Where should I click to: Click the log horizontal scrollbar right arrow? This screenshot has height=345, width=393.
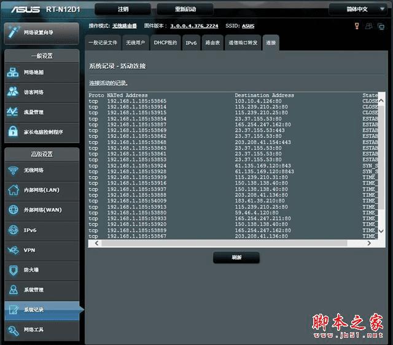pyautogui.click(x=369, y=243)
